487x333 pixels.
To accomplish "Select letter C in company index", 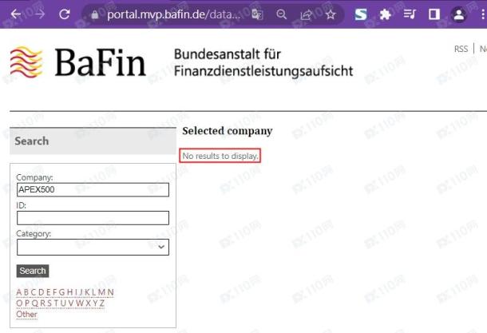I will click(34, 292).
